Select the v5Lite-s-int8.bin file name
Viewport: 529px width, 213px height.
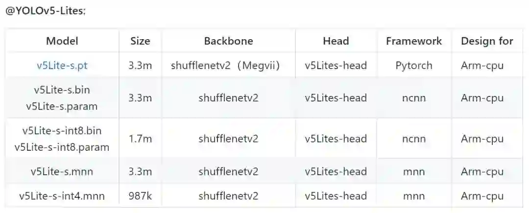point(62,131)
